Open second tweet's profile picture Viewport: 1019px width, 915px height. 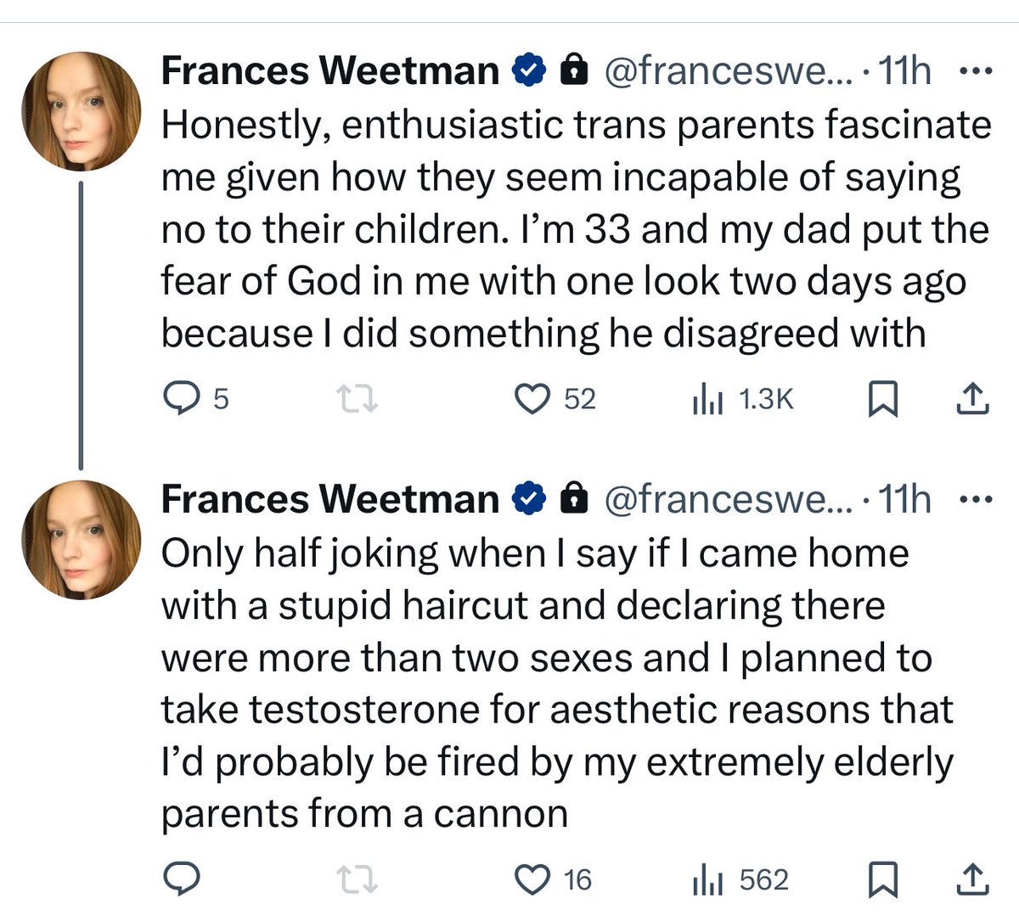click(81, 544)
